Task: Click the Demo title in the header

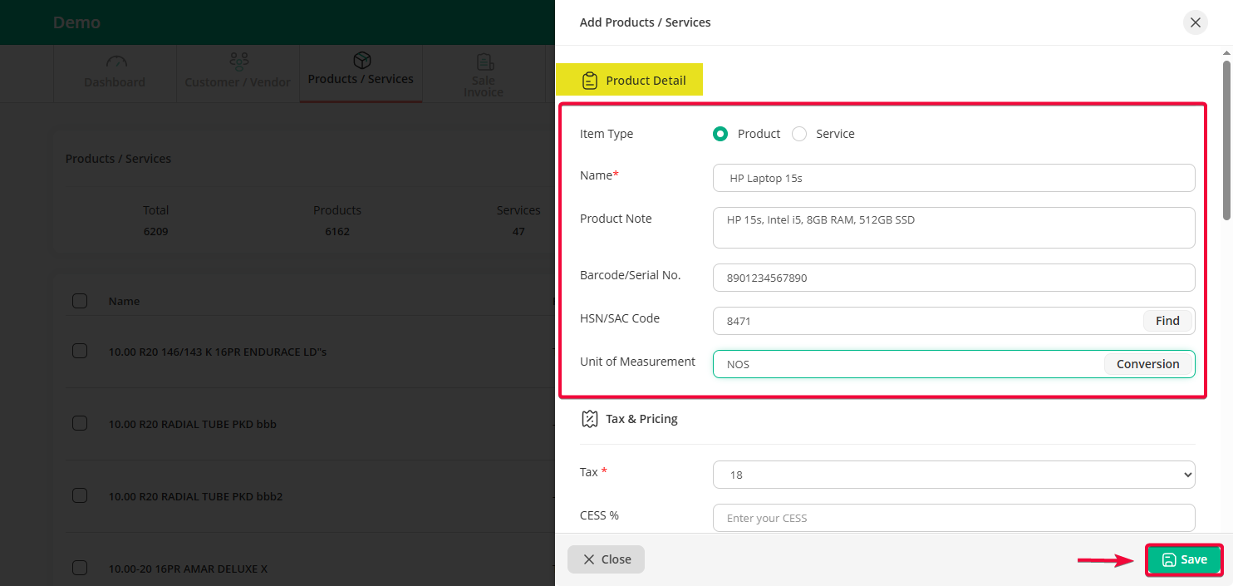Action: coord(76,22)
